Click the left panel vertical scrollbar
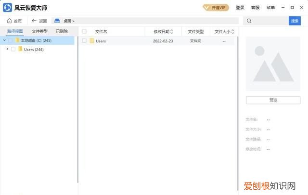This screenshot has width=308, height=195. click(x=77, y=110)
